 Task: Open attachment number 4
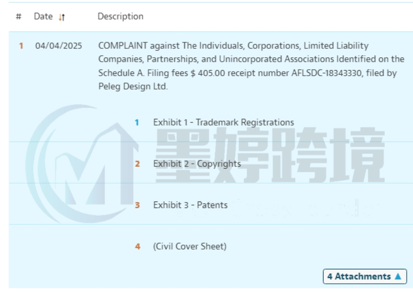[138, 247]
